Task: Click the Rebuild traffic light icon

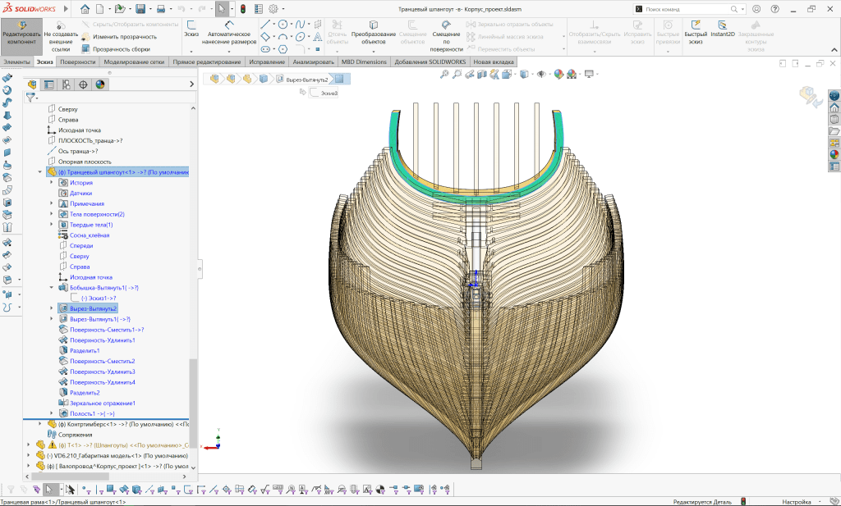Action: point(242,9)
